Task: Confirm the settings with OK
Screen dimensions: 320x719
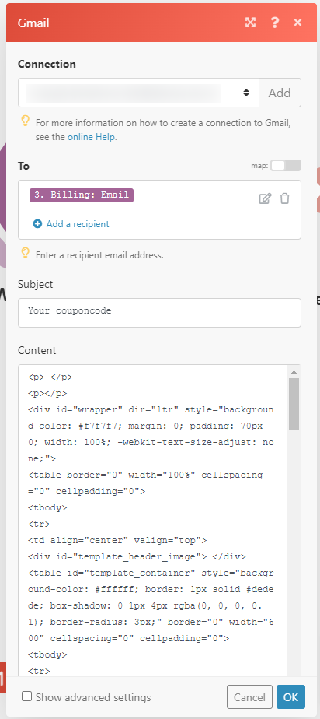Action: 290,697
